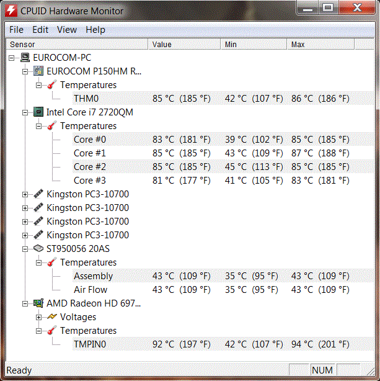Close the Hardware Monitor window
Image resolution: width=380 pixels, height=381 pixels.
357,8
